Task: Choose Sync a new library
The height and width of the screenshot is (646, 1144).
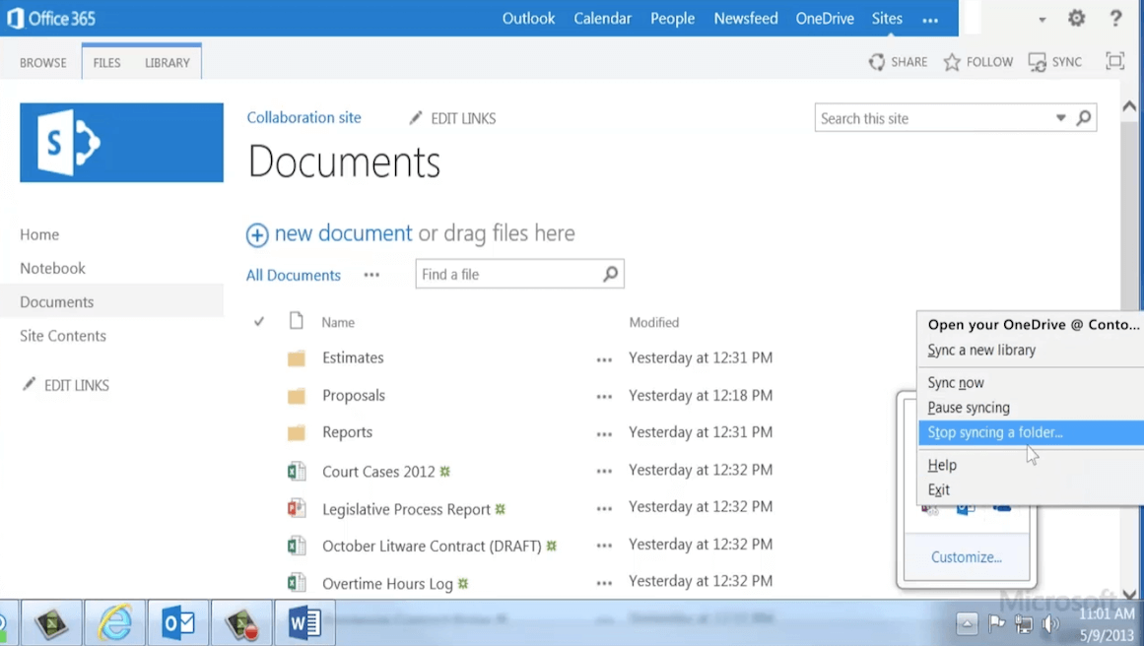Action: pyautogui.click(x=1030, y=350)
